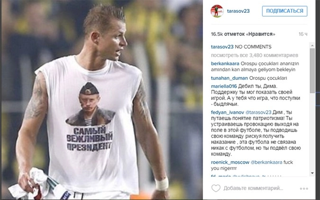Click the comments scrollbar thumb
Image resolution: width=320 pixels, height=200 pixels.
312,70
